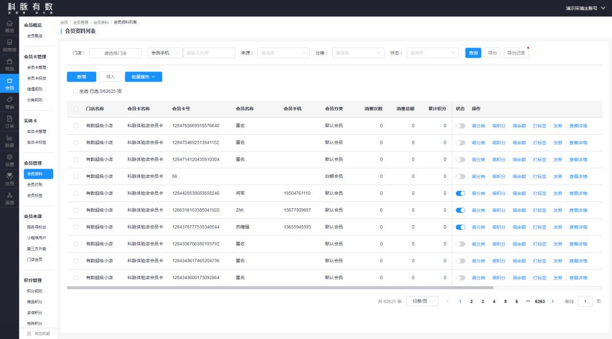This screenshot has height=339, width=612.
Task: Tick checkbox for the 将军 member row
Action: [76, 193]
